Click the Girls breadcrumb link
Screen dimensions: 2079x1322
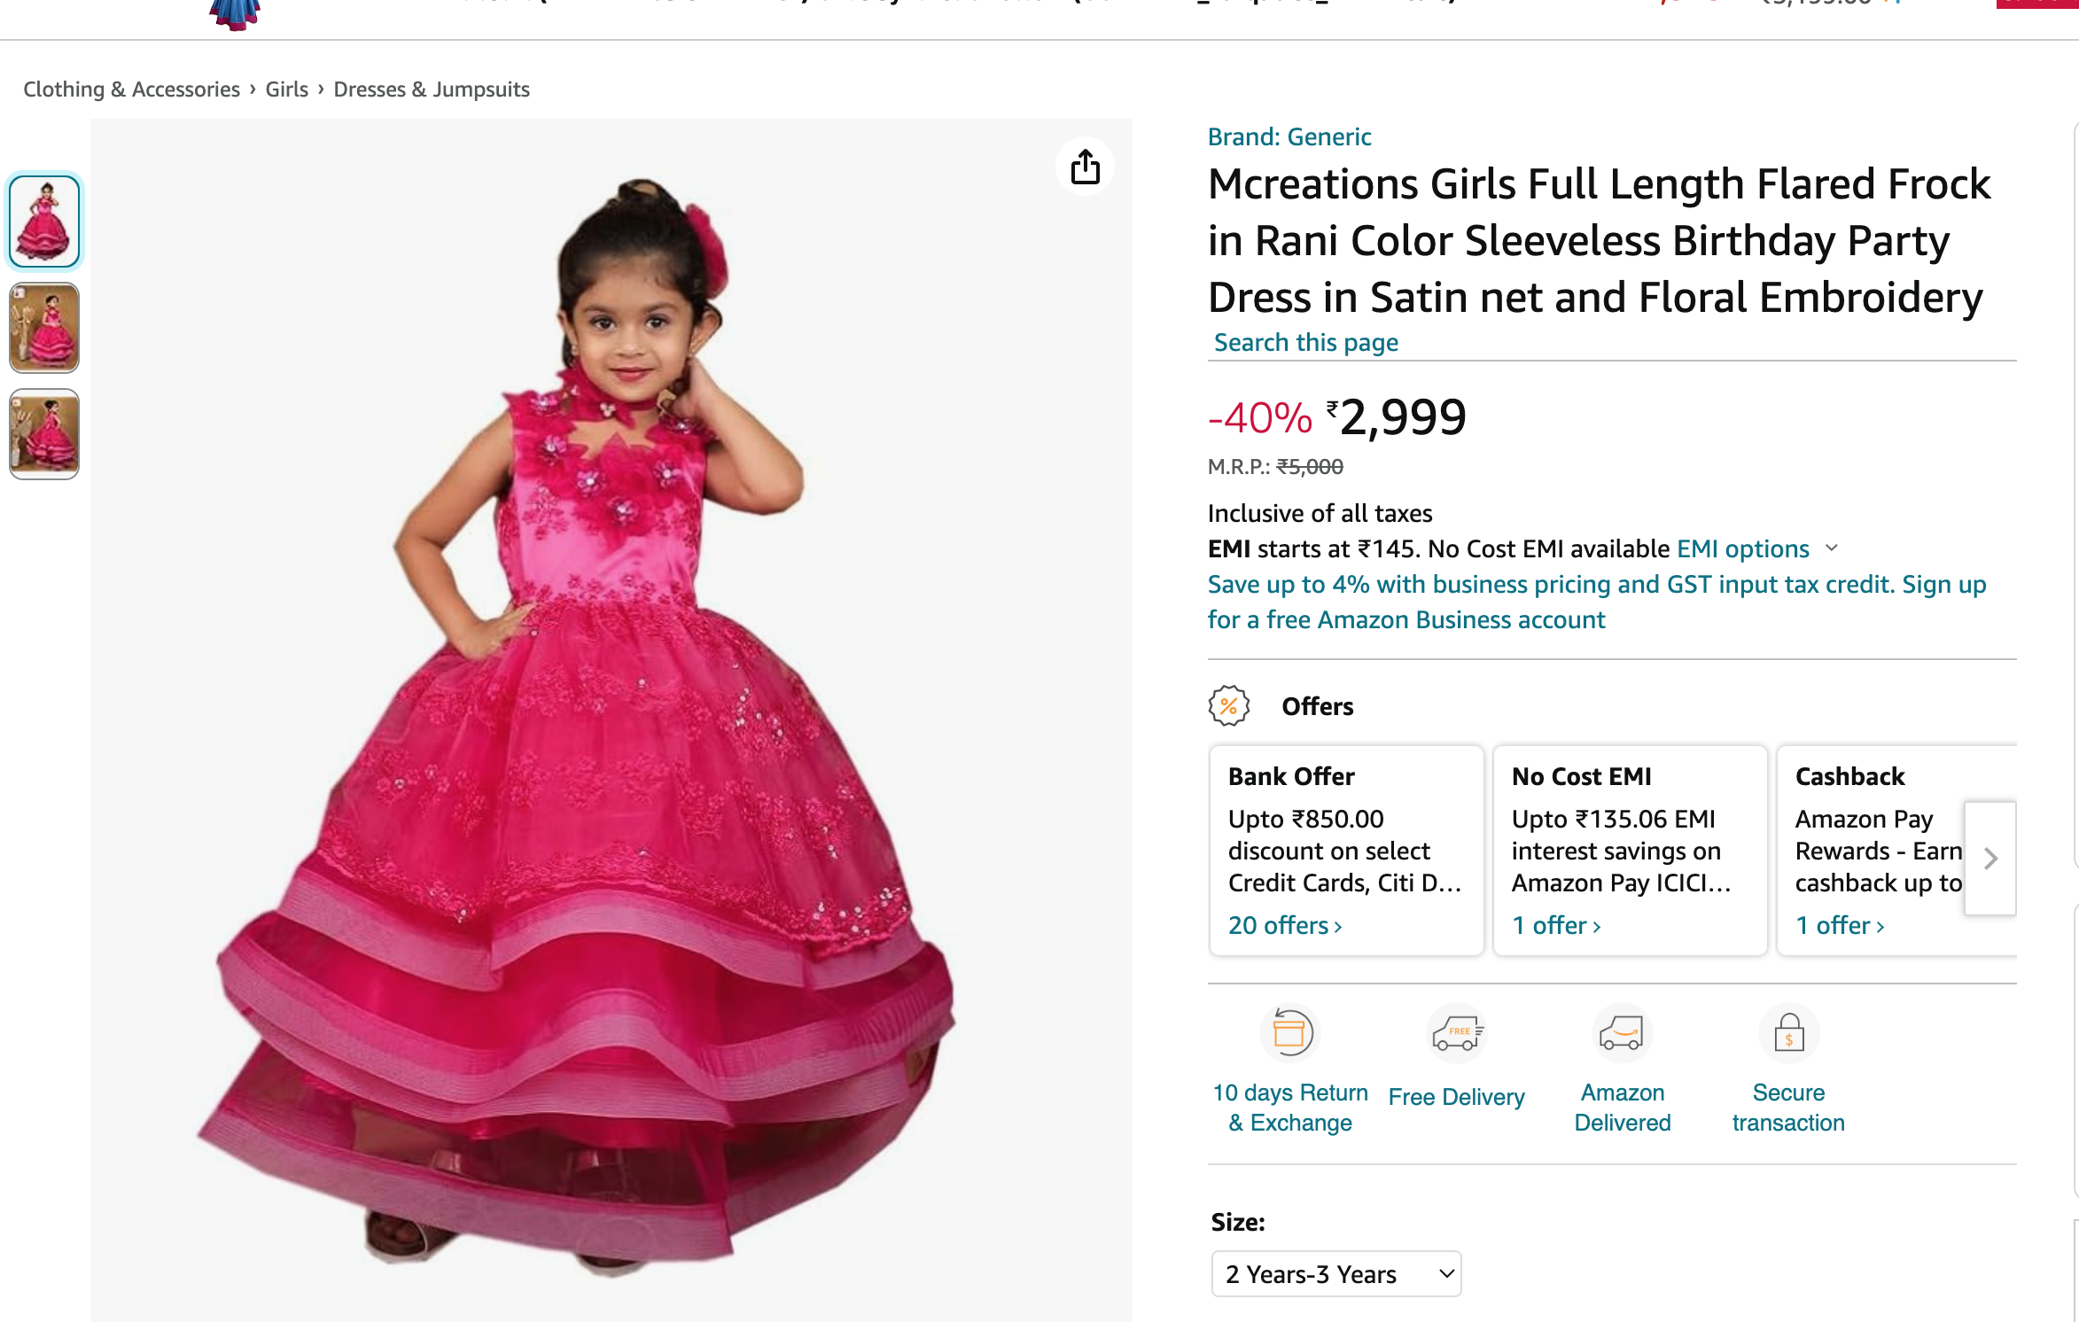tap(287, 89)
